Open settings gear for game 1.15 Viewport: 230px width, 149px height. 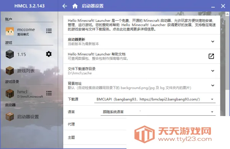(x=49, y=54)
